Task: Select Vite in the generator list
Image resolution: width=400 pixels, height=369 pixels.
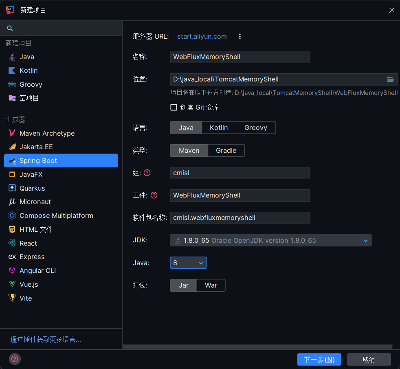Action: (61, 298)
